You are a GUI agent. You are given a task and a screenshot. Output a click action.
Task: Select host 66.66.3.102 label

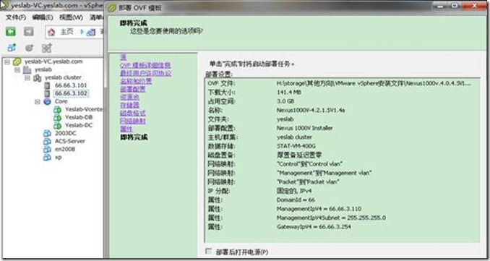72,93
